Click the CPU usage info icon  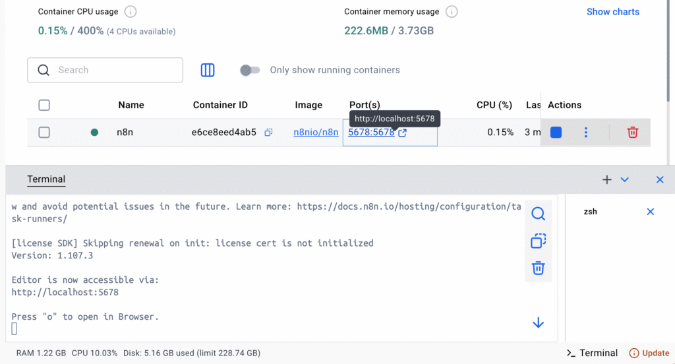pos(131,12)
